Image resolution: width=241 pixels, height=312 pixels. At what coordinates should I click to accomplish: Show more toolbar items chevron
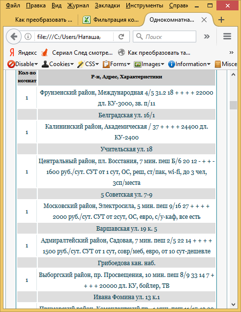207,36
